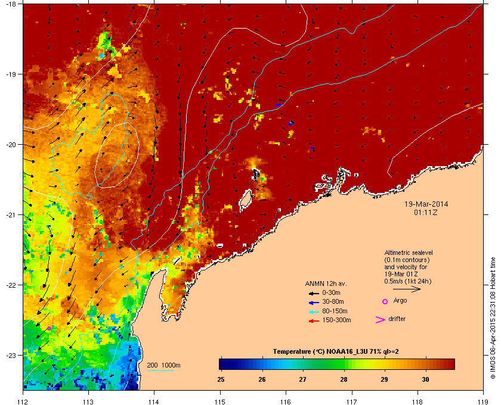Image resolution: width=501 pixels, height=405 pixels.
Task: Click the color bar value 27
Action: point(302,379)
